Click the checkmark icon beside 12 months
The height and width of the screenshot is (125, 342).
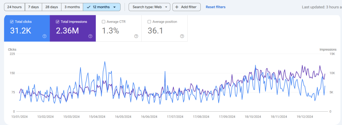tap(88, 7)
